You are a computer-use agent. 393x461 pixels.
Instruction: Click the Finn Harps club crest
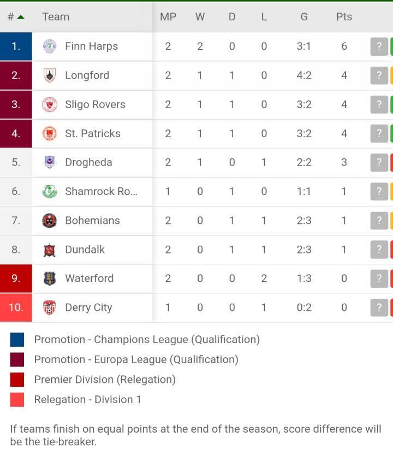click(x=50, y=46)
